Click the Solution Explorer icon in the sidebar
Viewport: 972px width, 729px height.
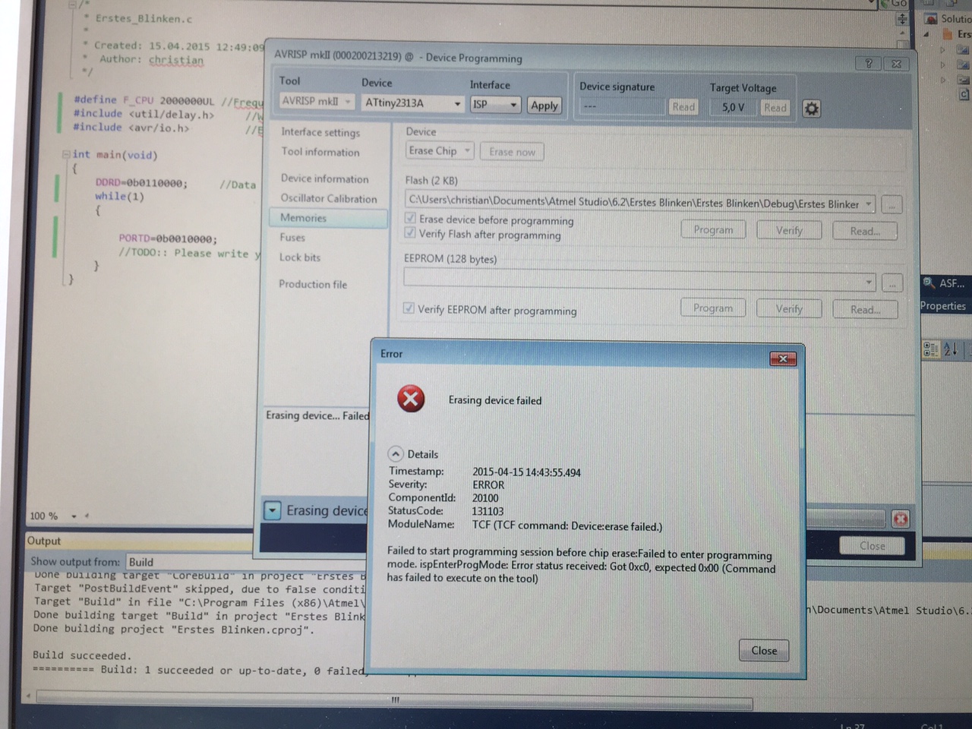click(x=929, y=18)
